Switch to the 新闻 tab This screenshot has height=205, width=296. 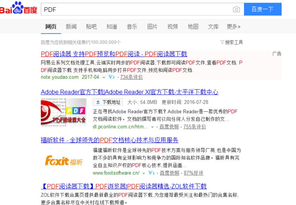coord(71,27)
